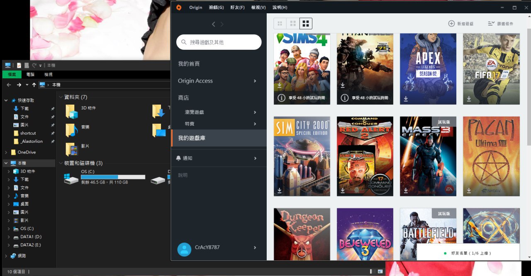Click download icon on Red Alert 2 tile
This screenshot has height=276, width=531.
(343, 191)
